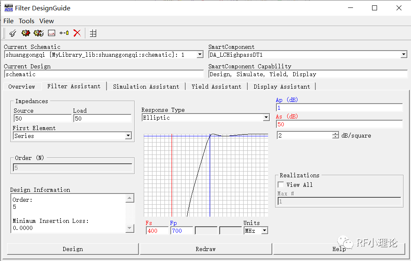
Task: Click the gears-with-wrench Optimize toolbar icon
Action: pos(39,33)
